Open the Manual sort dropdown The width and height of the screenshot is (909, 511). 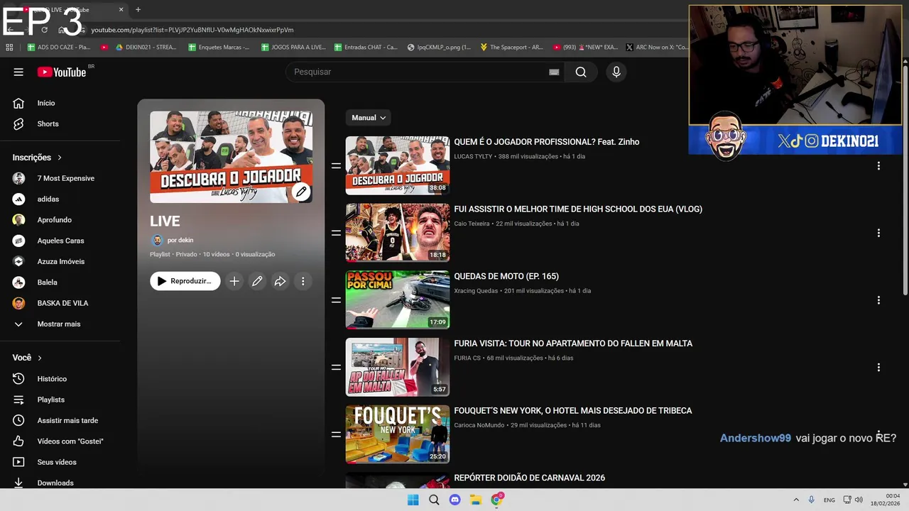pos(369,118)
